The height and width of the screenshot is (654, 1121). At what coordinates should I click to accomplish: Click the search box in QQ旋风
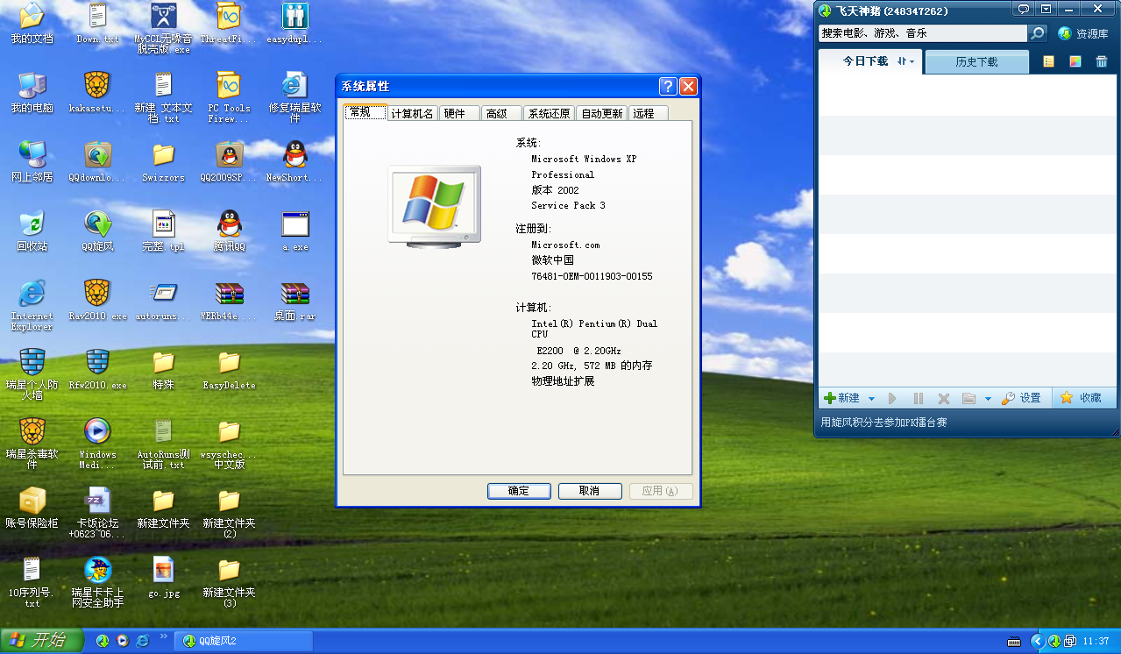click(922, 33)
